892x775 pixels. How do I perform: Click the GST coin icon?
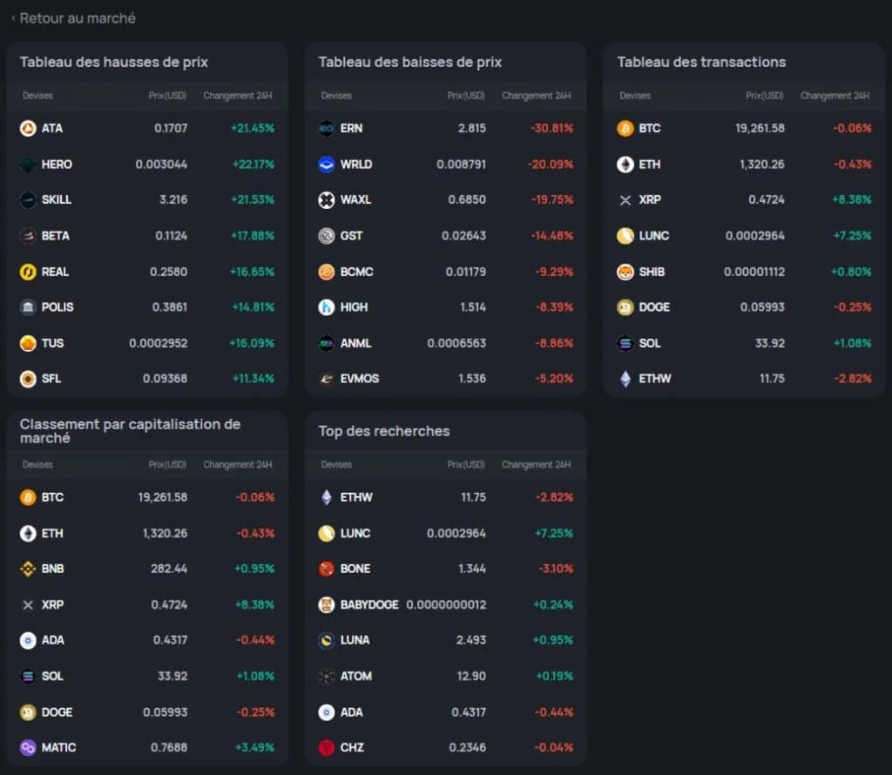point(327,235)
